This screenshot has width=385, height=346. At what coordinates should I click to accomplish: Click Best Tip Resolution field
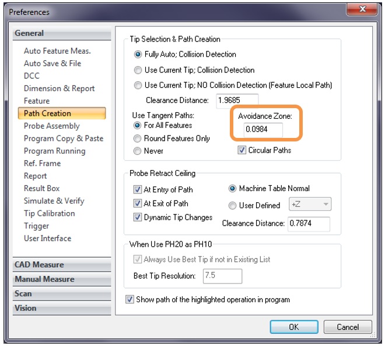(x=222, y=276)
